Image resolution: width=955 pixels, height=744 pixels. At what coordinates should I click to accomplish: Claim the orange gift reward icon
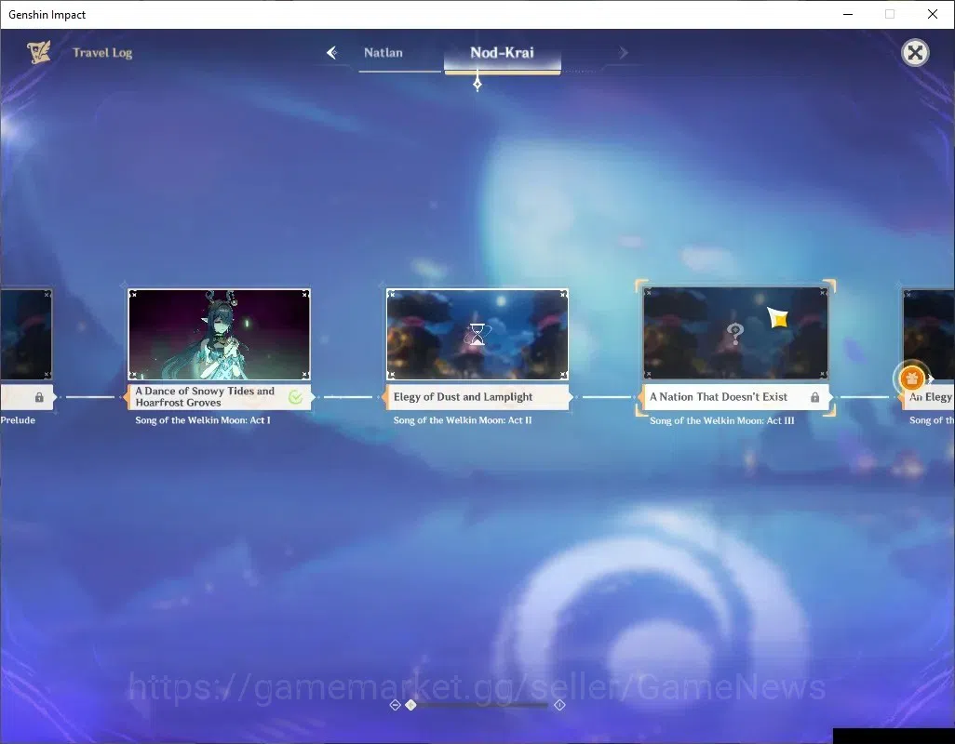tap(911, 379)
